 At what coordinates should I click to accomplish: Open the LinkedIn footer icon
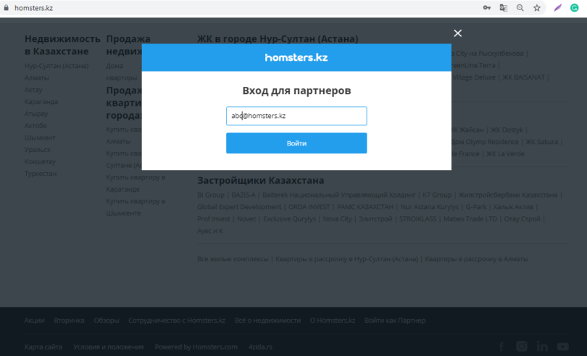click(x=543, y=347)
